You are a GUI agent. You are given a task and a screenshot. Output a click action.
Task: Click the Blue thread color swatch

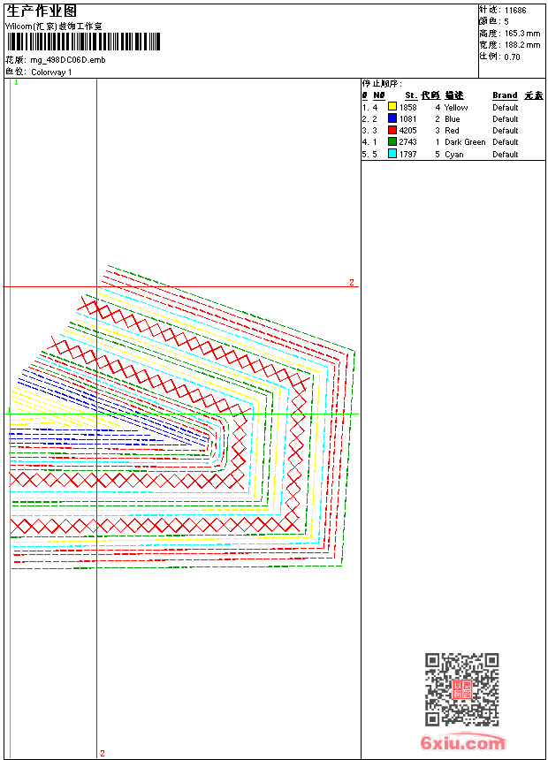(x=392, y=118)
